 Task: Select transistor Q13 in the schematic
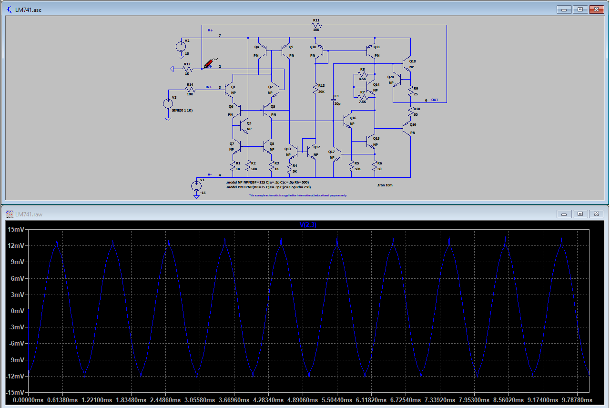click(x=295, y=151)
